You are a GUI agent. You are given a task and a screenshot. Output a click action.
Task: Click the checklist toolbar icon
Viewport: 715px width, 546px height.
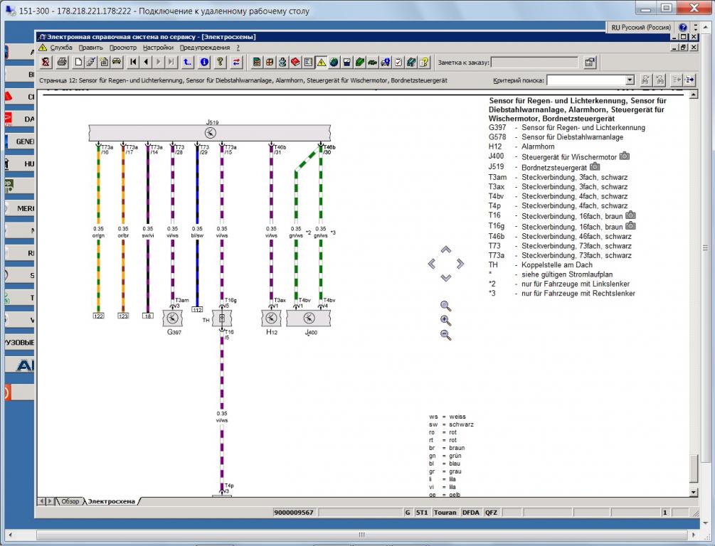coord(398,62)
